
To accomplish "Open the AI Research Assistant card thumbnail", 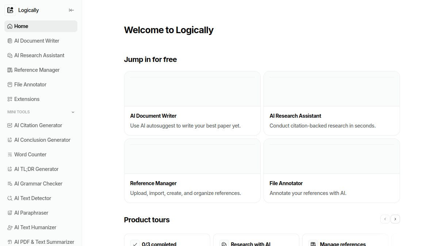I will tap(332, 89).
